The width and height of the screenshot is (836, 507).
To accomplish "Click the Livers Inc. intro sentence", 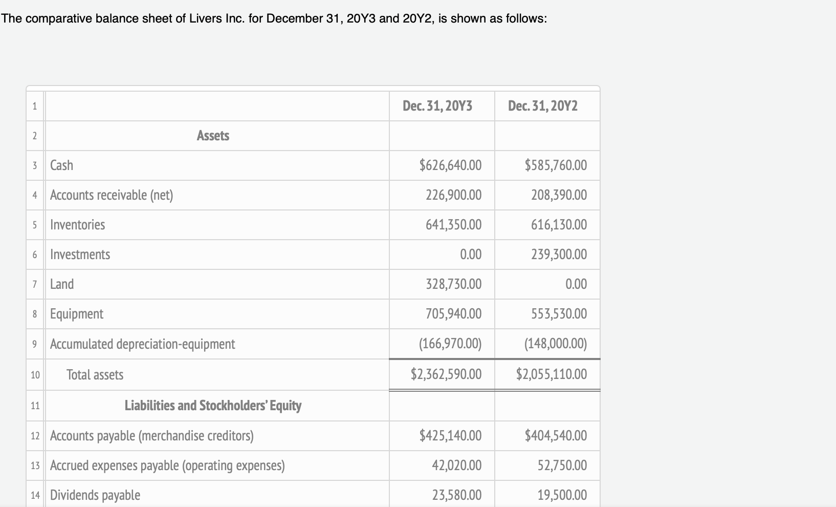I will click(274, 19).
